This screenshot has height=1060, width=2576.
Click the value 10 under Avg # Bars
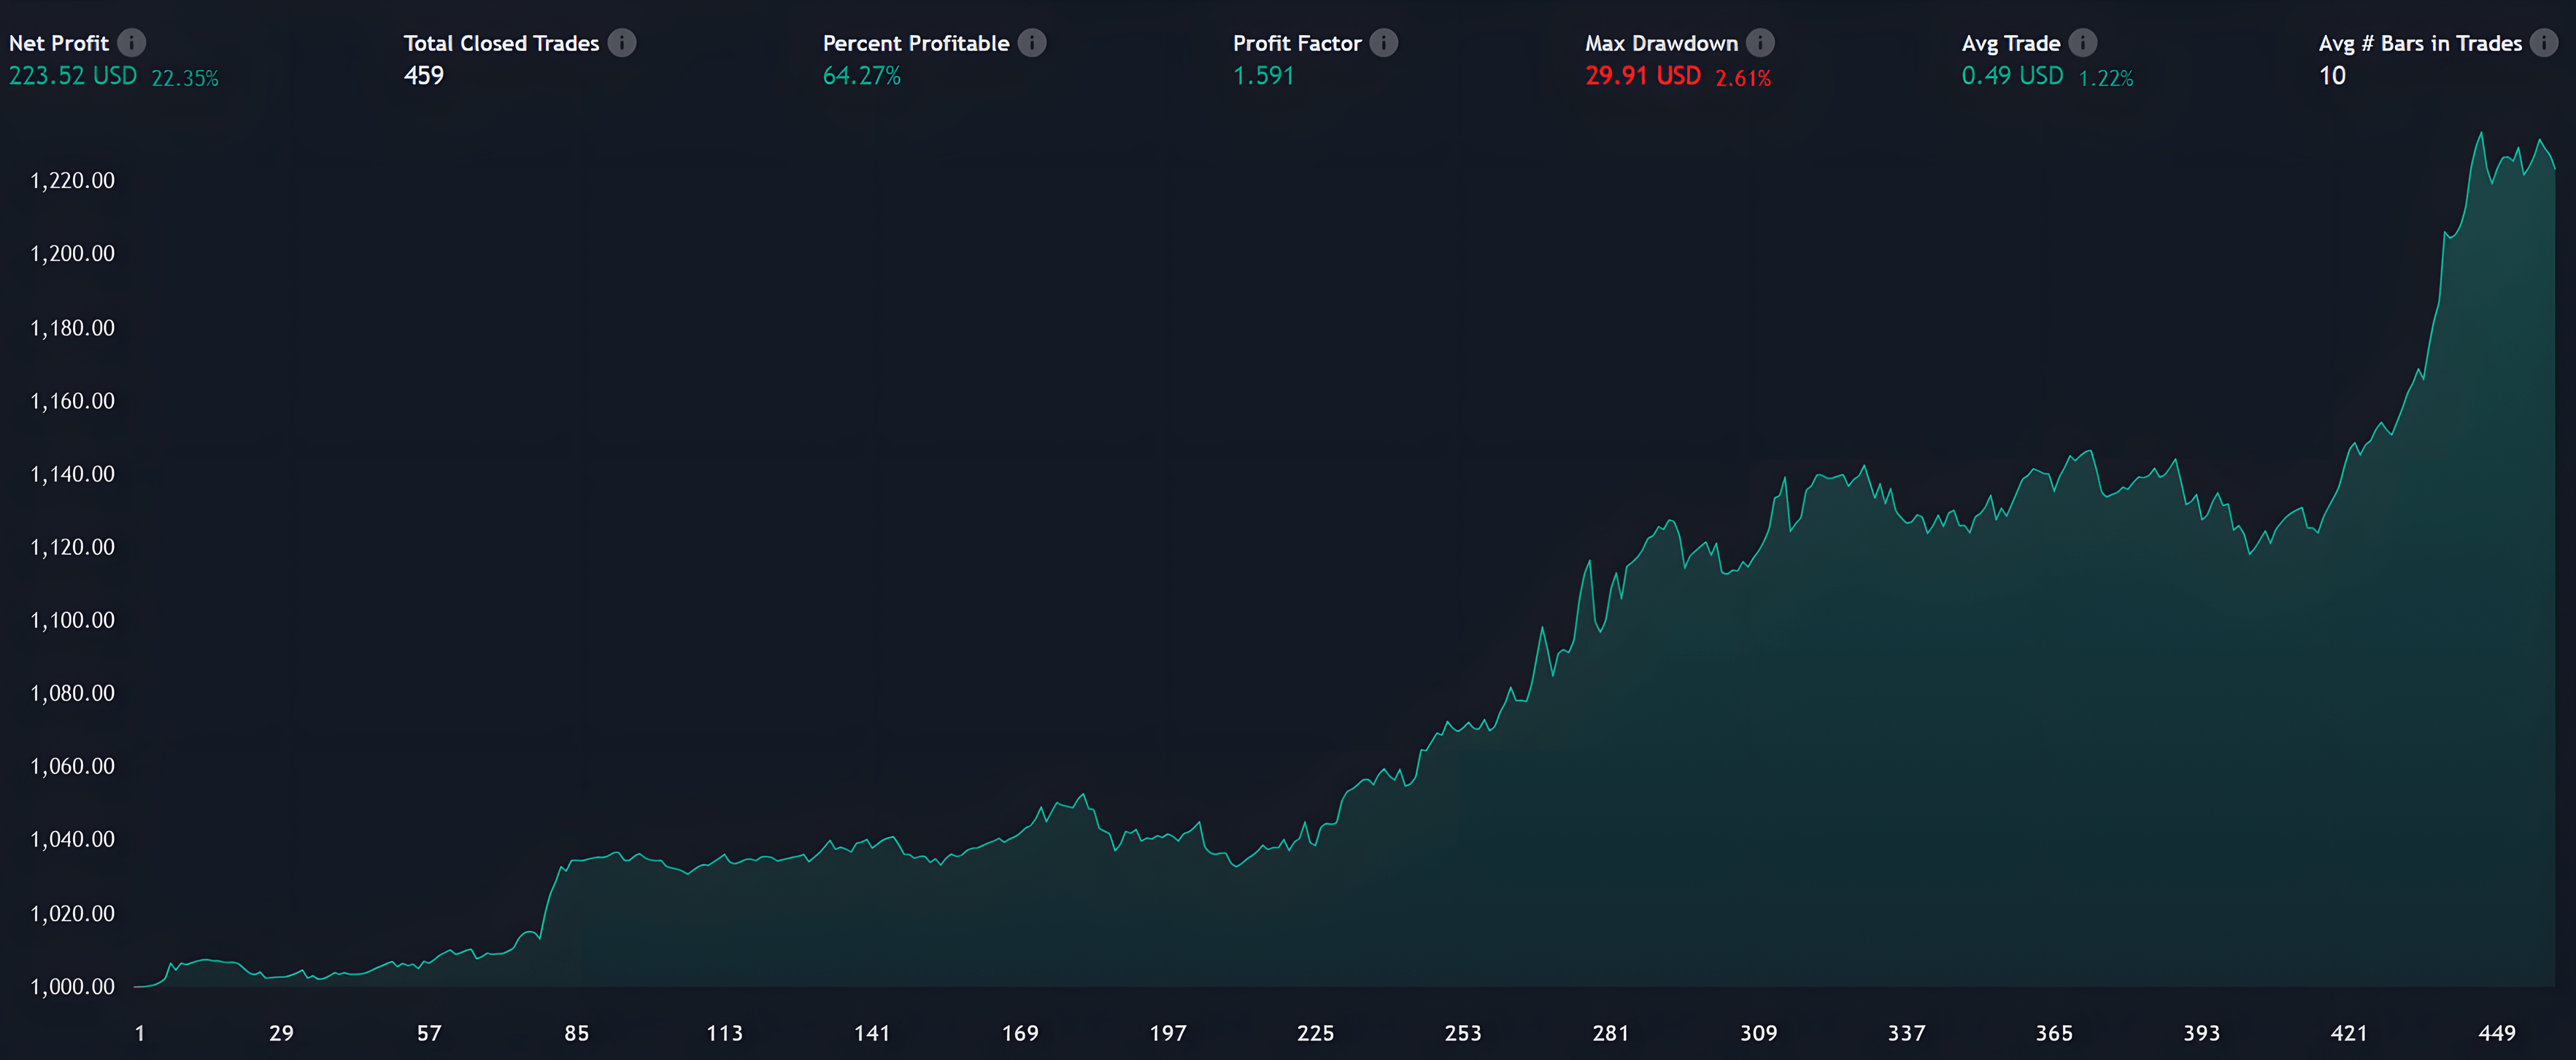2332,76
